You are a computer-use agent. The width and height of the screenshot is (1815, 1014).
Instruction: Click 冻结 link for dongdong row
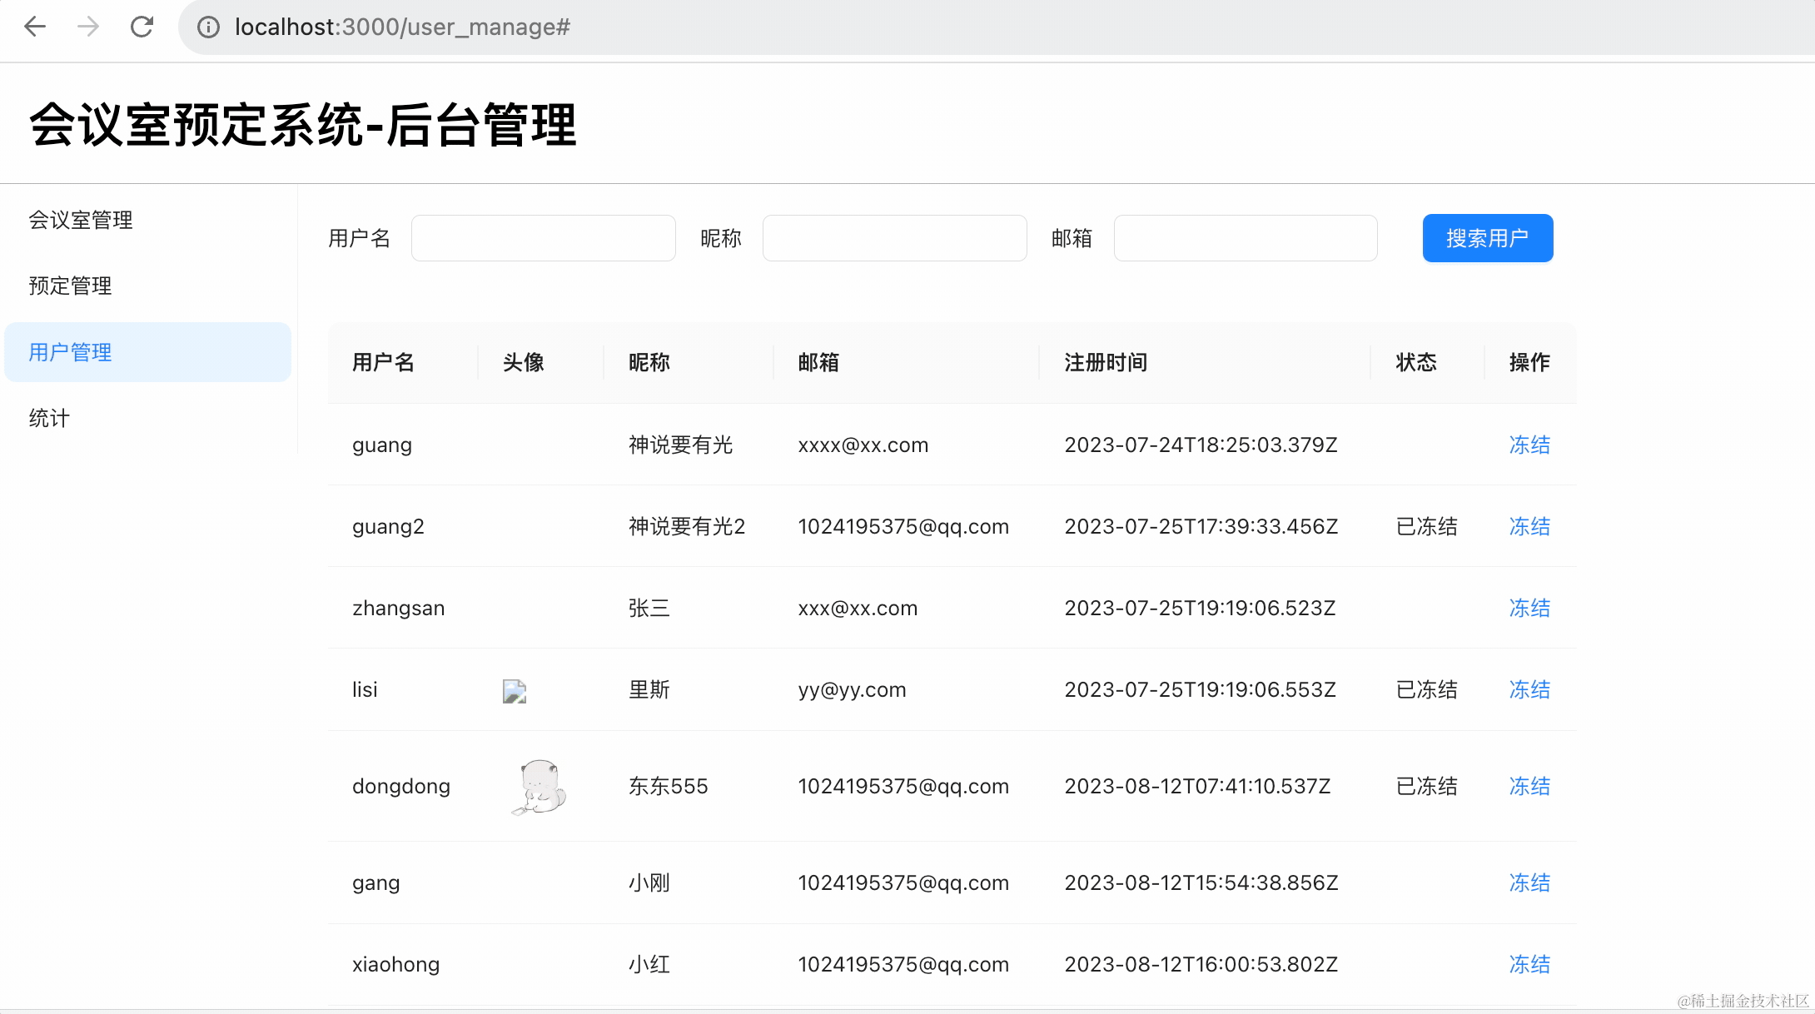pyautogui.click(x=1529, y=786)
